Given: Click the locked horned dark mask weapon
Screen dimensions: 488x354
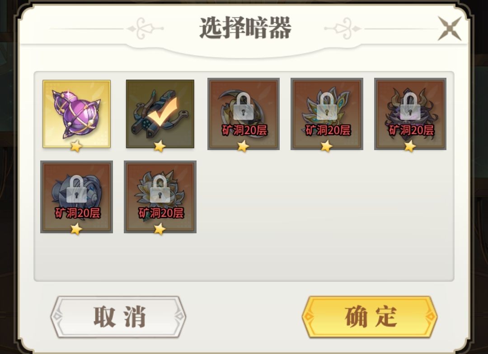Looking at the screenshot, I should [x=410, y=114].
